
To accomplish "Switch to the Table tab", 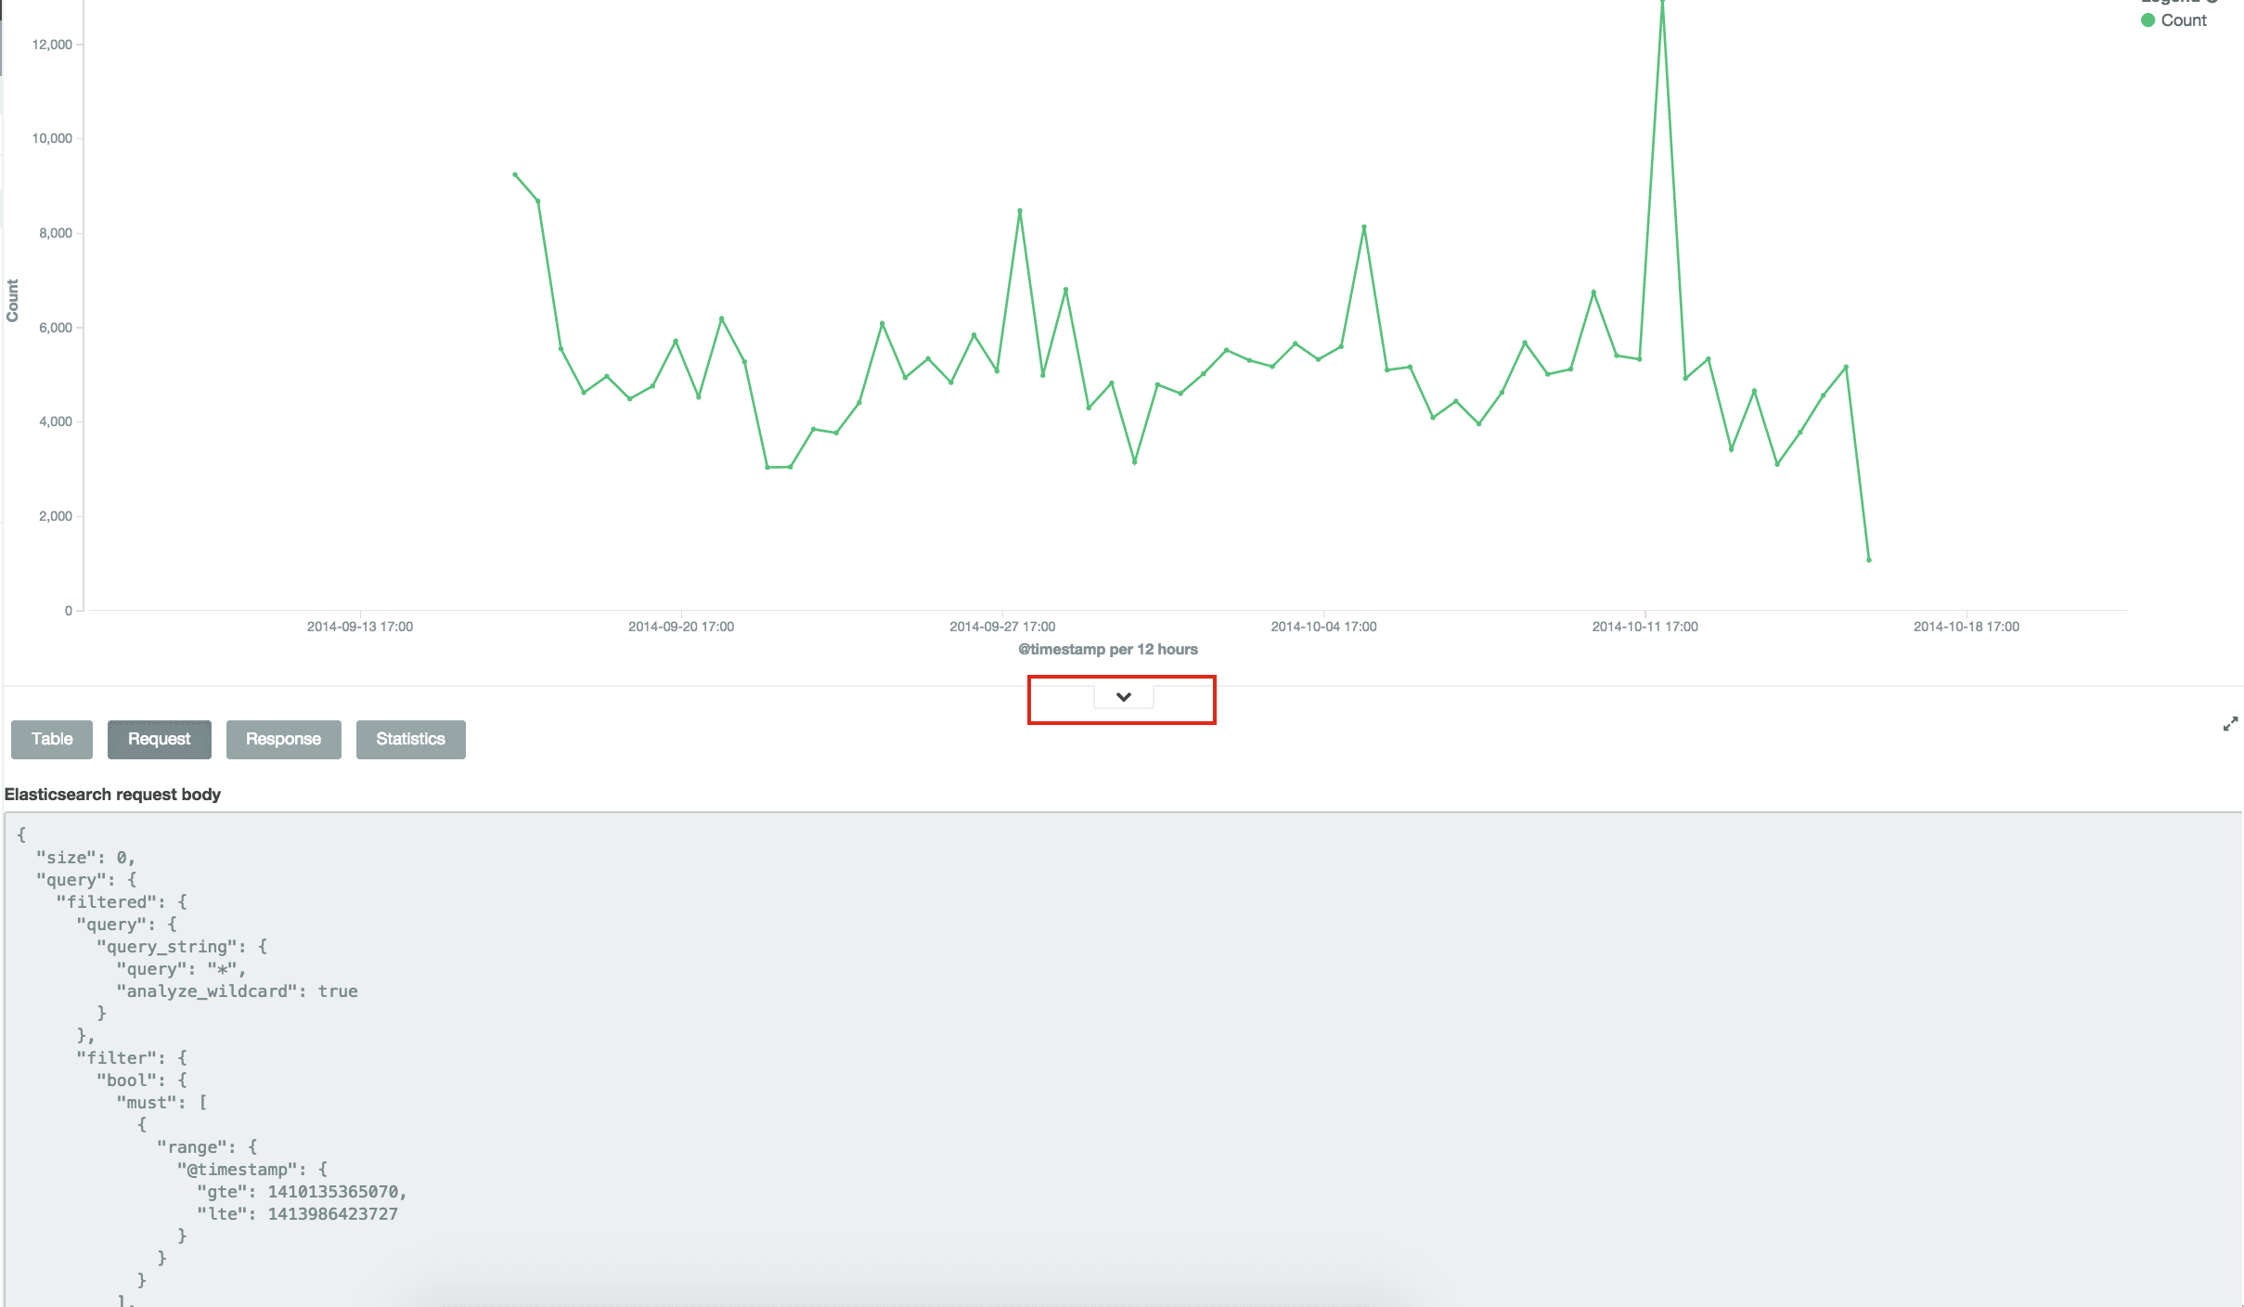I will (52, 739).
